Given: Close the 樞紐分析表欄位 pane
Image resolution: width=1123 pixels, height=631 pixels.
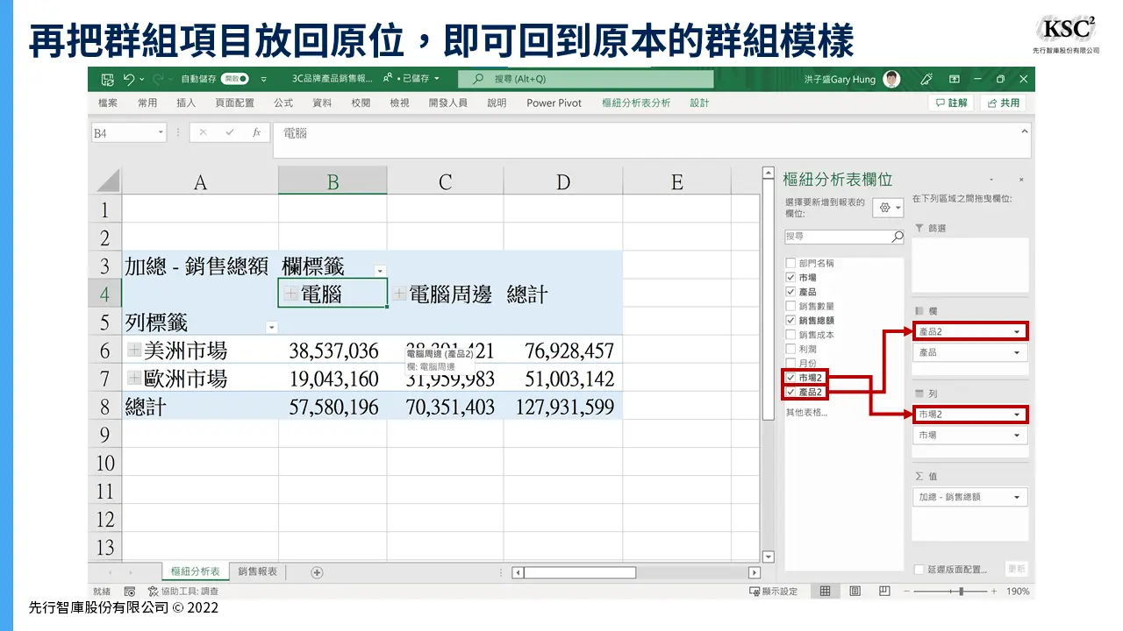Looking at the screenshot, I should [1021, 179].
